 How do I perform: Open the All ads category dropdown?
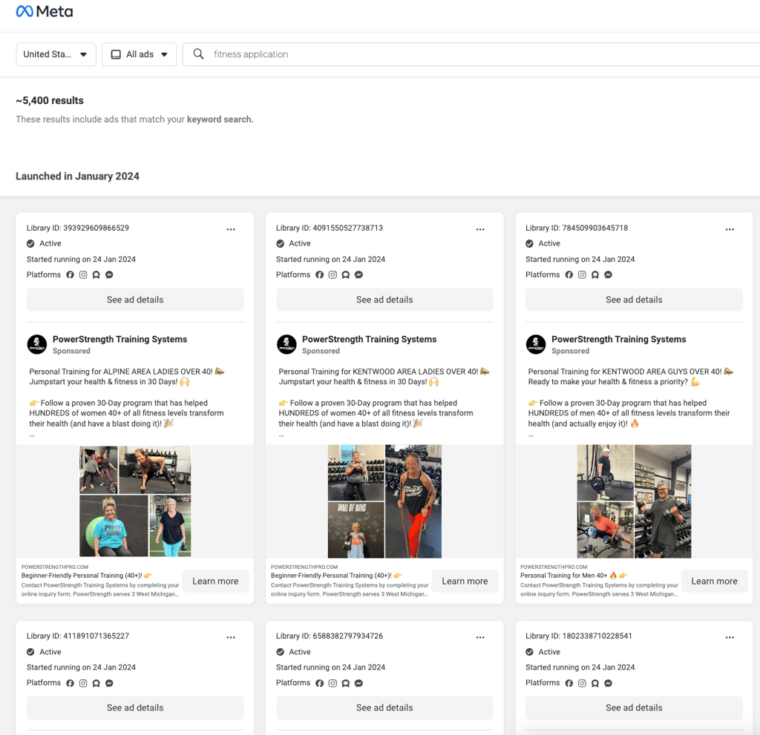point(139,54)
